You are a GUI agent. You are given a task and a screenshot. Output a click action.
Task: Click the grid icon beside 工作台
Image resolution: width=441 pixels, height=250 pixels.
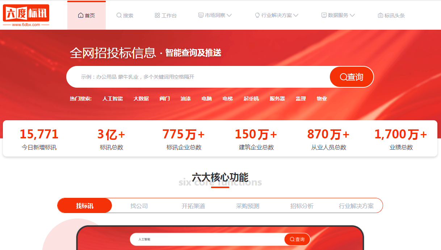coord(157,15)
